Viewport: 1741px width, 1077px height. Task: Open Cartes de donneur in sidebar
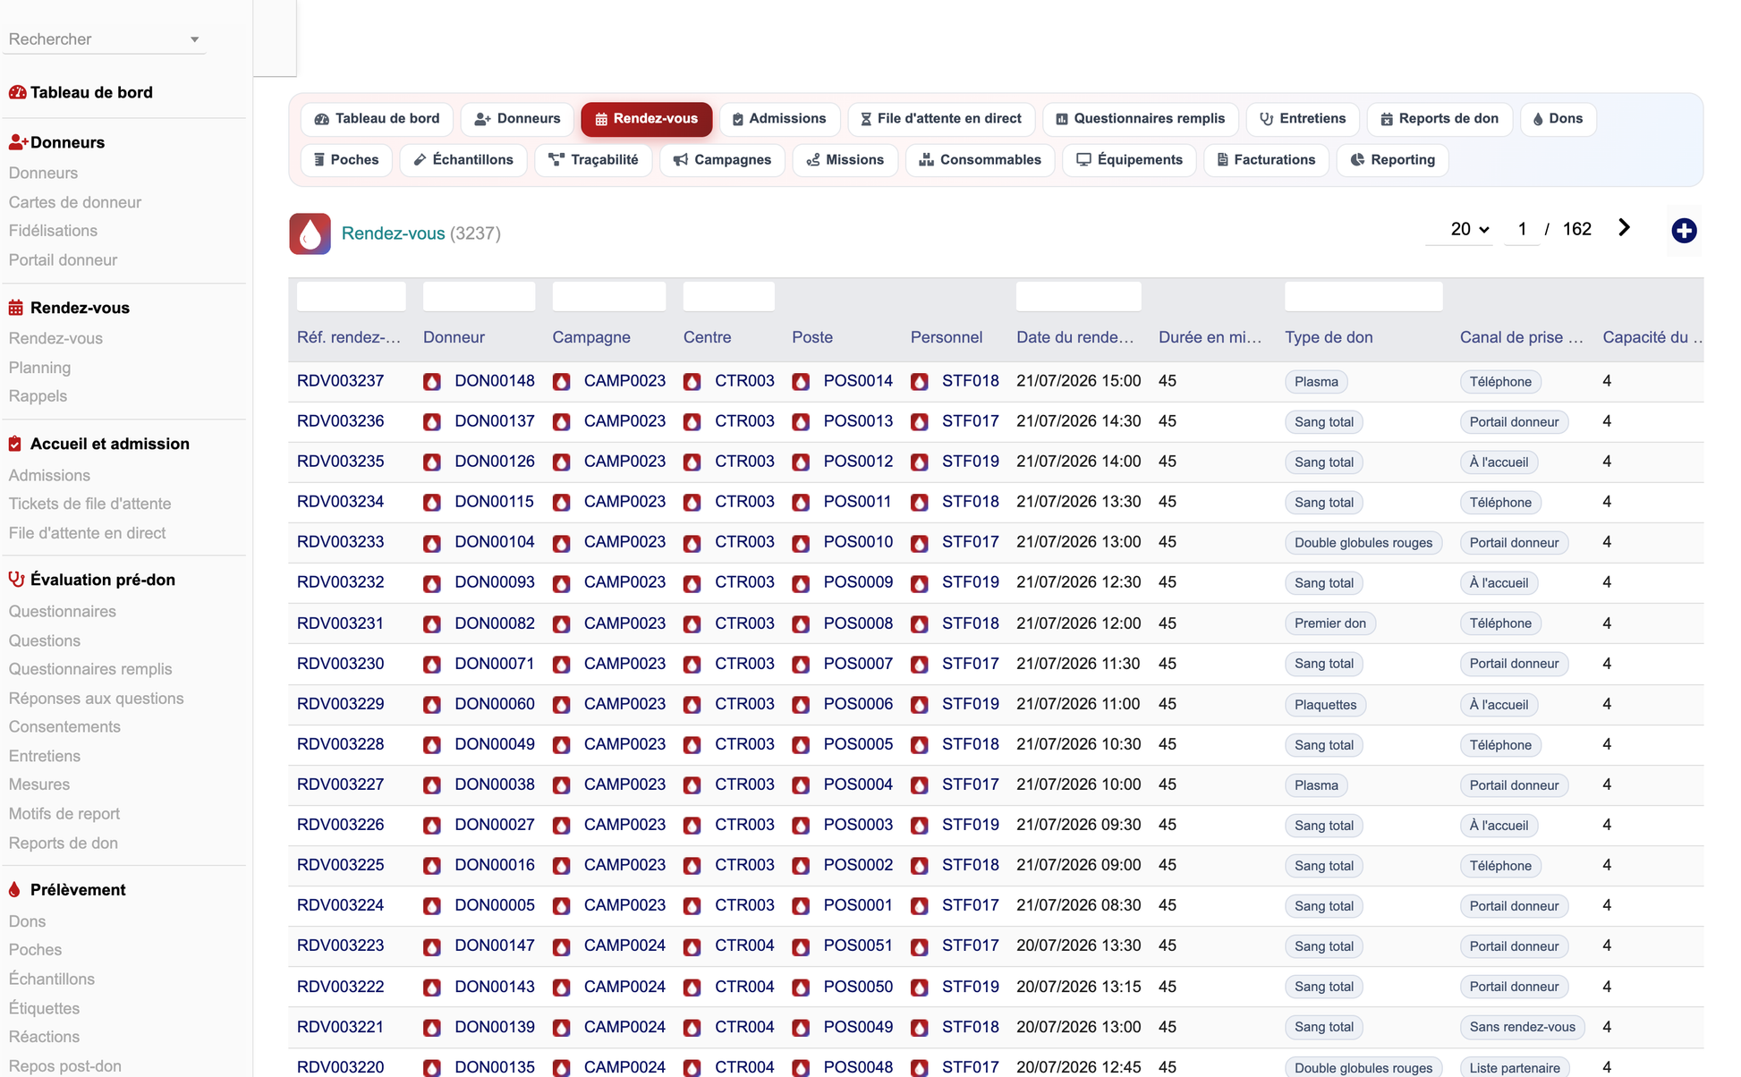[x=75, y=202]
